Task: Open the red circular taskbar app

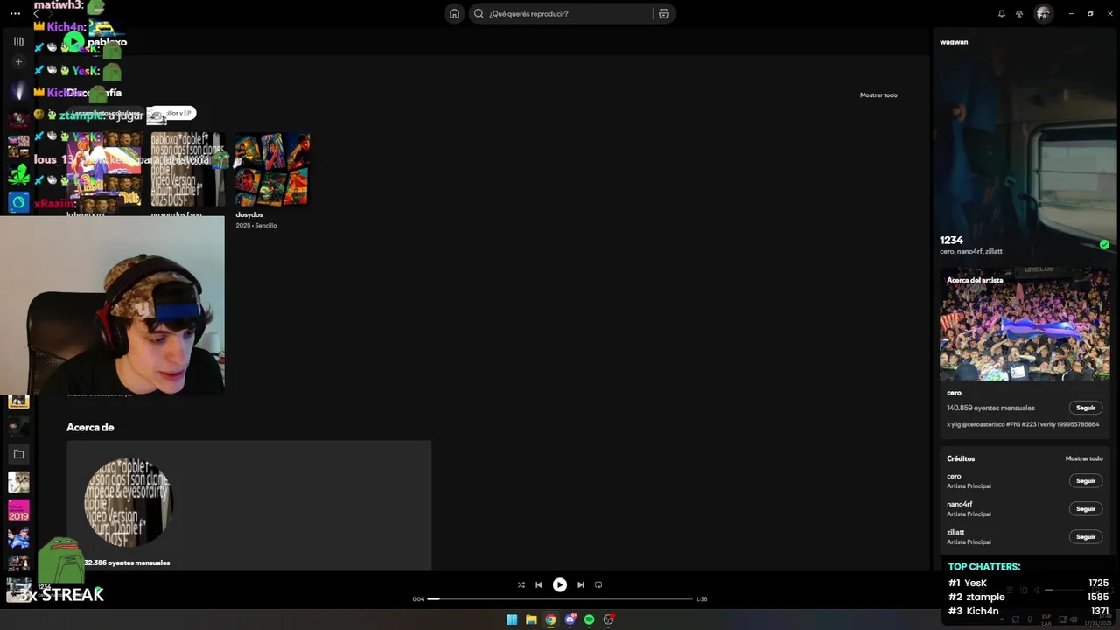Action: pos(608,619)
